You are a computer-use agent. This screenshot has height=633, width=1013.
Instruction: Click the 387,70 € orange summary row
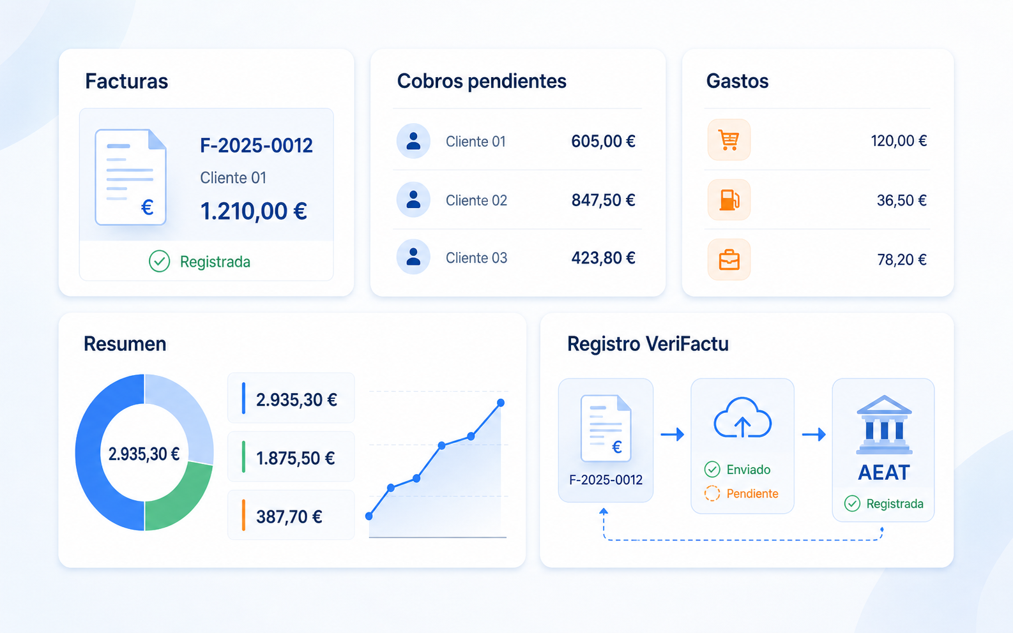click(x=291, y=515)
